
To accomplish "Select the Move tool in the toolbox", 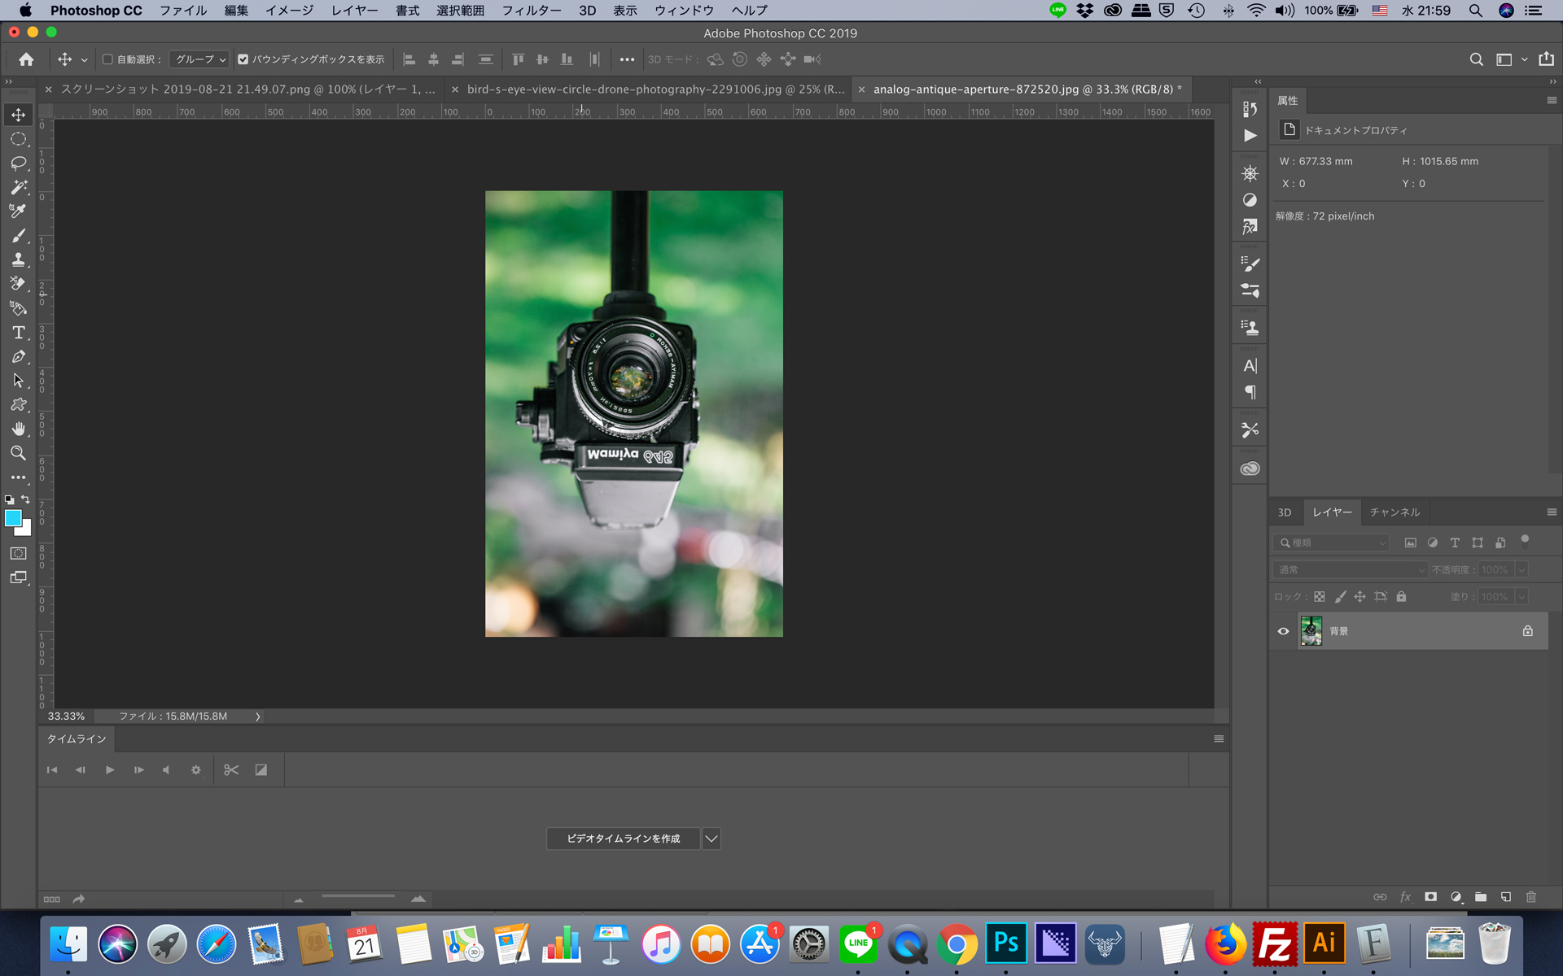I will click(18, 115).
